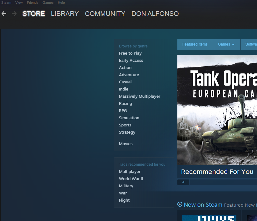The height and width of the screenshot is (221, 257).
Task: Open first game thumbnail under New on Steam
Action: coord(209,218)
